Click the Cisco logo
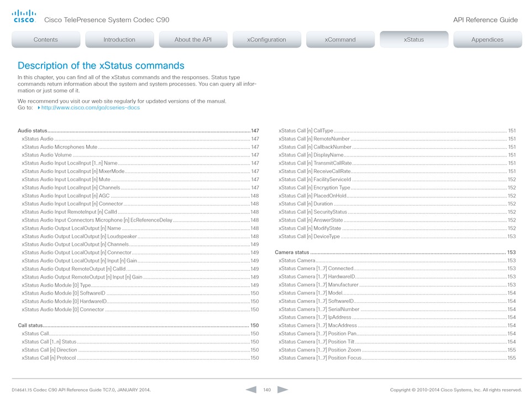The width and height of the screenshot is (525, 399). pyautogui.click(x=24, y=17)
